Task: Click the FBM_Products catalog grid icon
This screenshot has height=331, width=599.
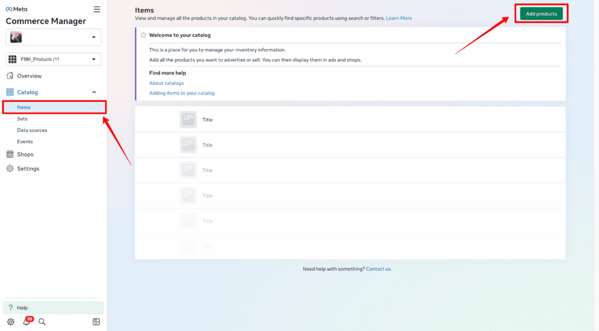Action: 13,59
